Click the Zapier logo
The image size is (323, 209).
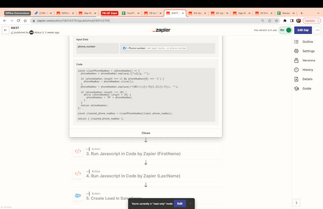[x=161, y=30]
